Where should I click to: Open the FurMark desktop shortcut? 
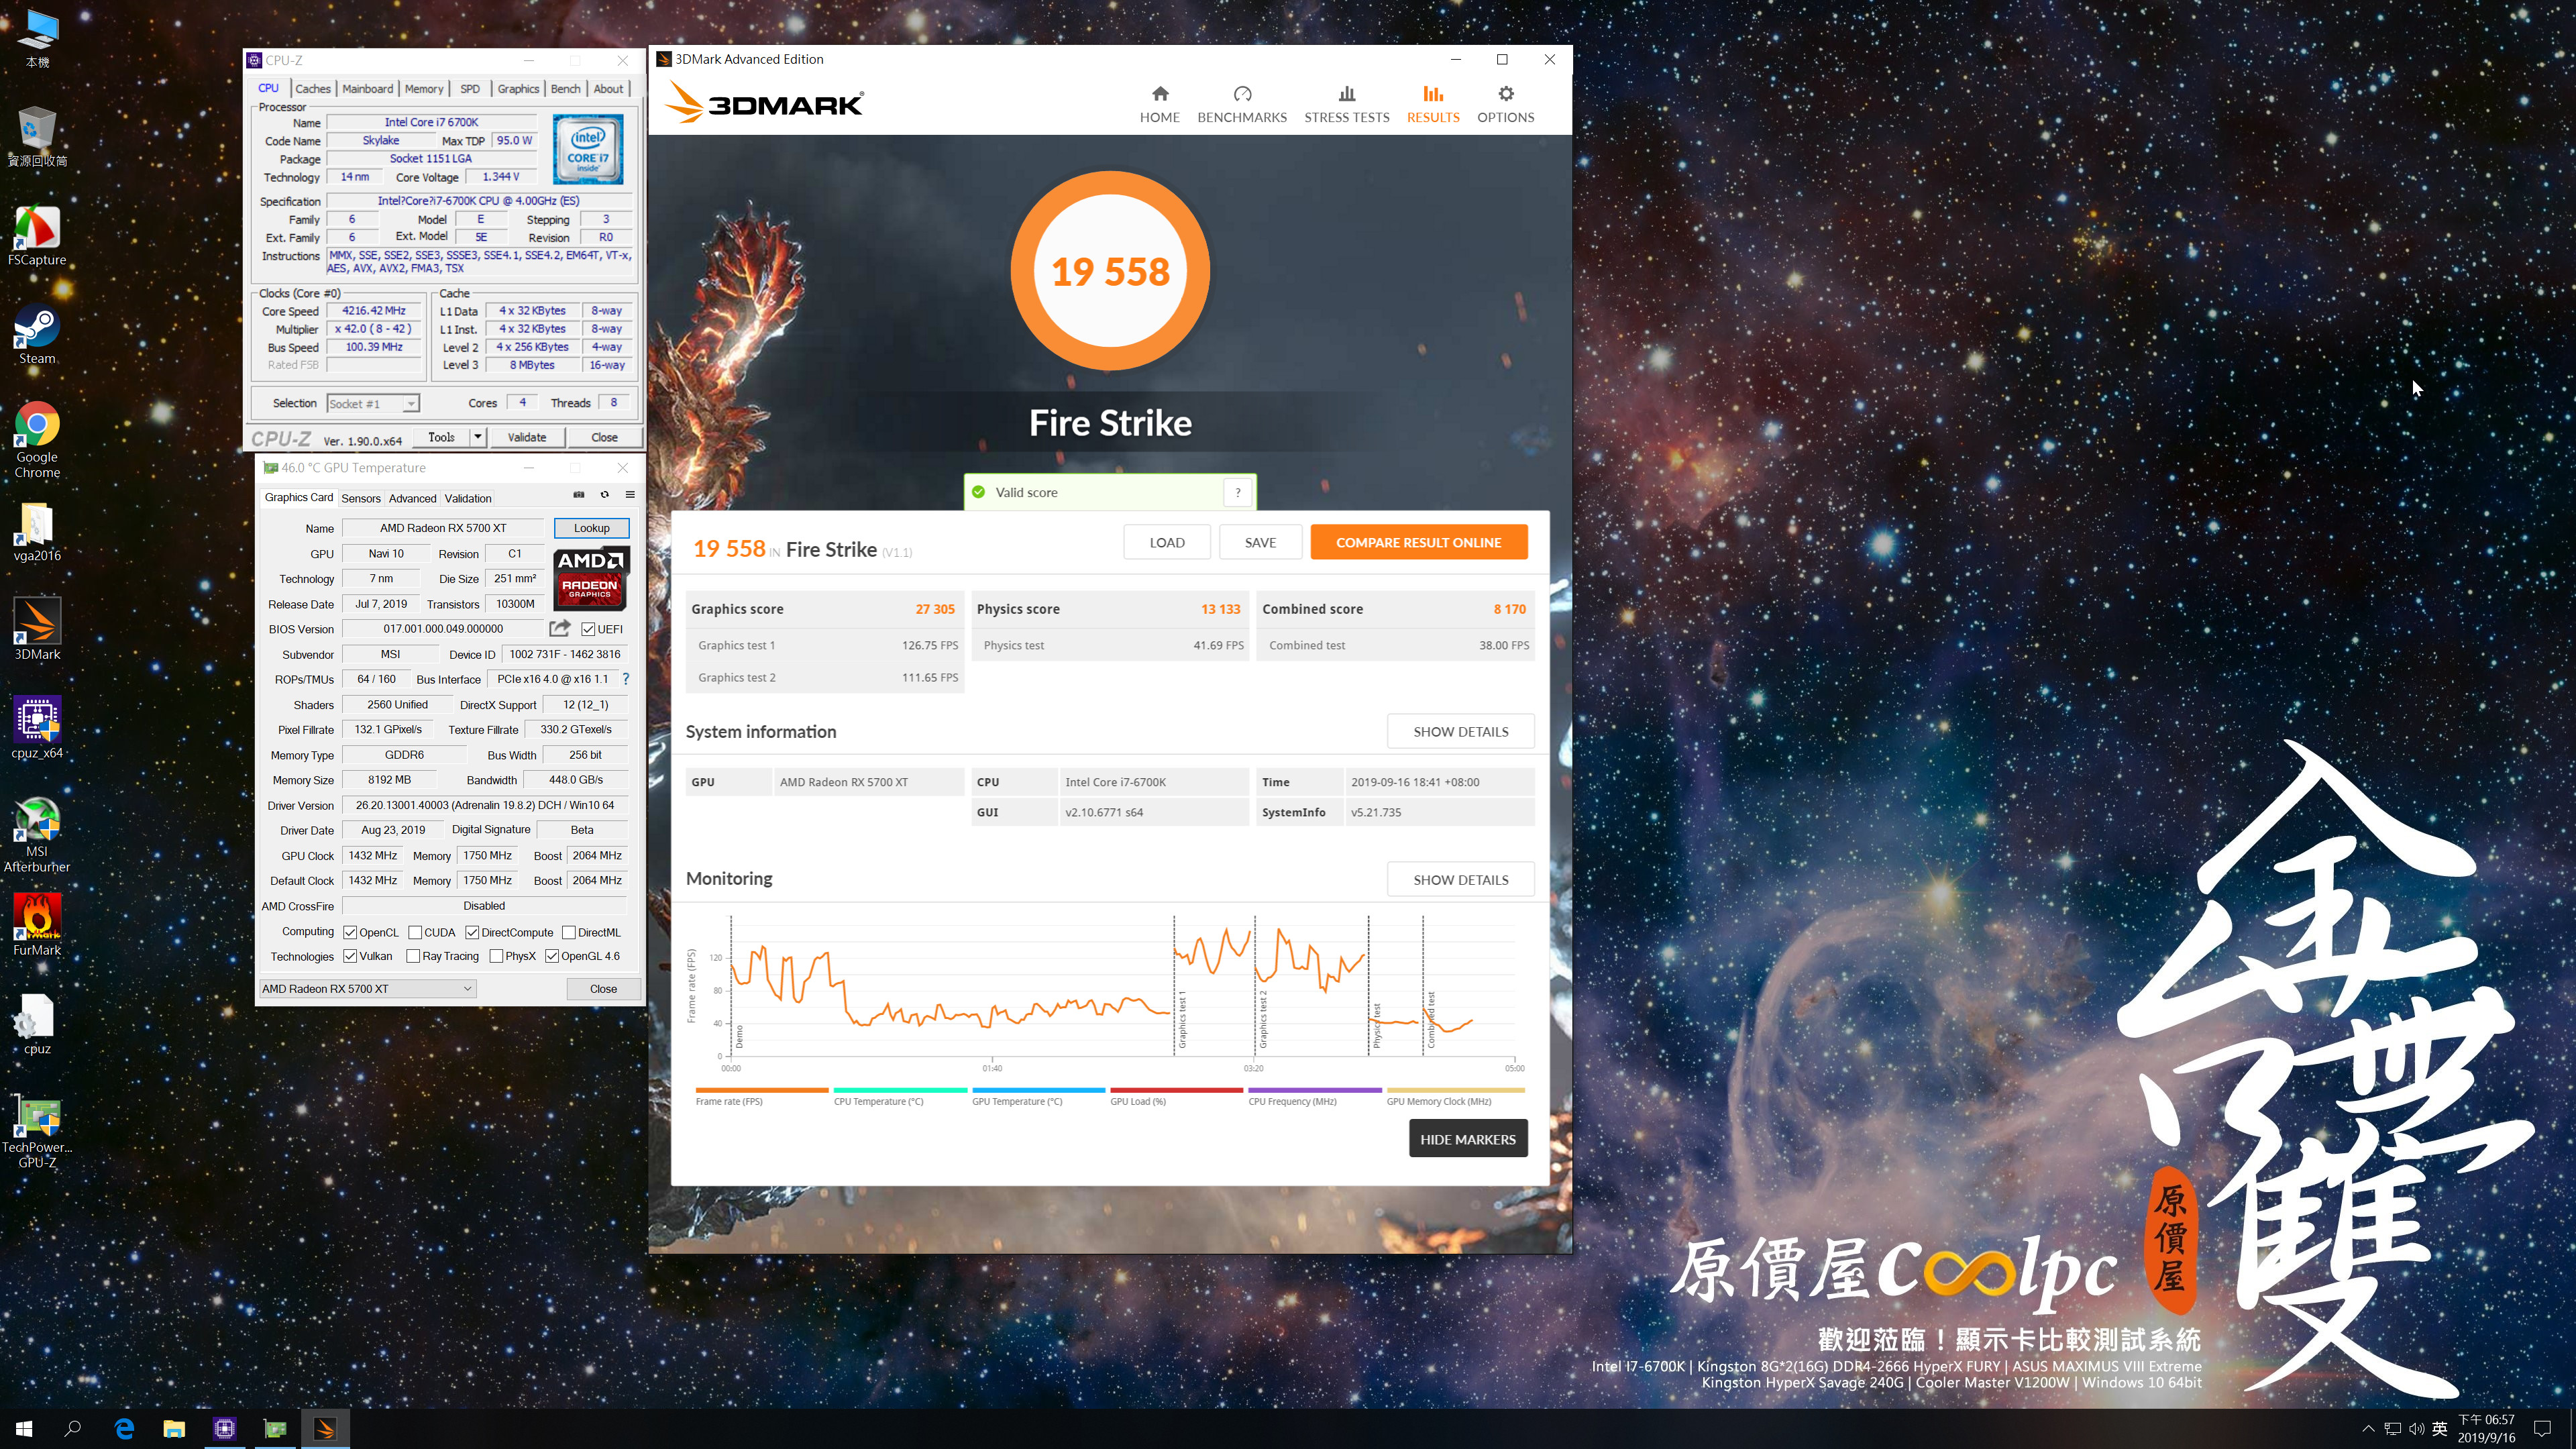click(37, 924)
